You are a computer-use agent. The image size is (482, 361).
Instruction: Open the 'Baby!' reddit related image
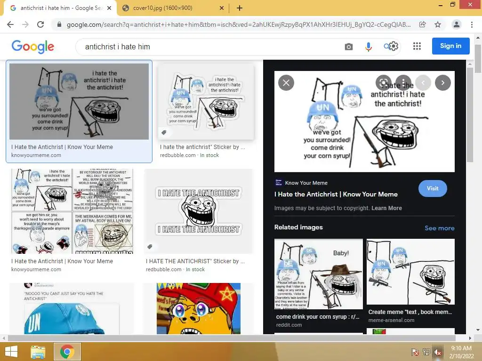tap(319, 274)
